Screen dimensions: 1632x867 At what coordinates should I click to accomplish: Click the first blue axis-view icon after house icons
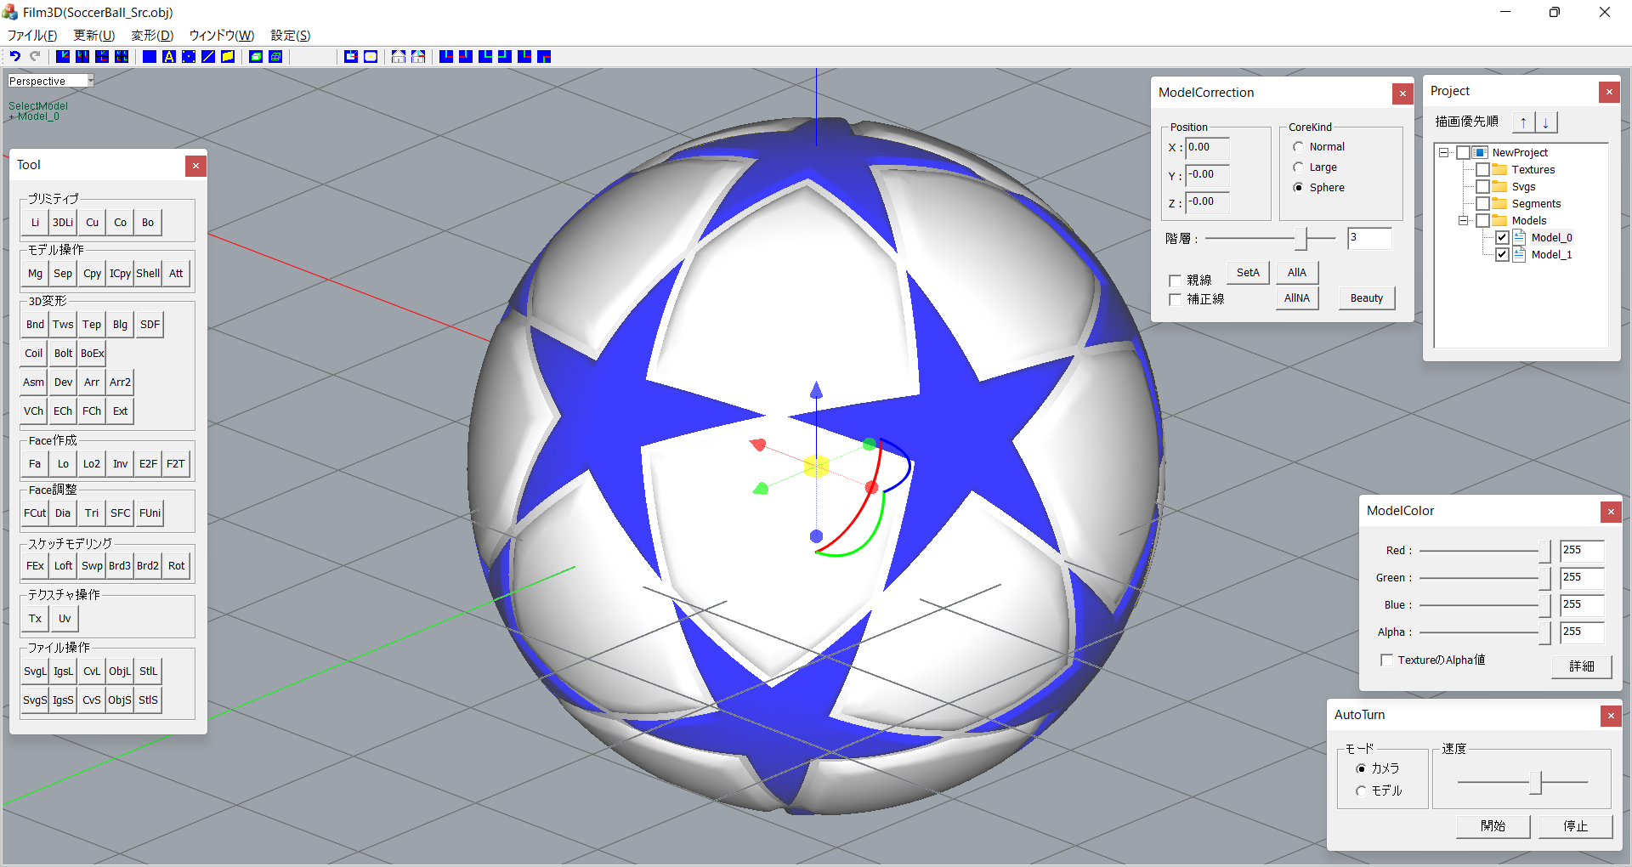pyautogui.click(x=446, y=56)
